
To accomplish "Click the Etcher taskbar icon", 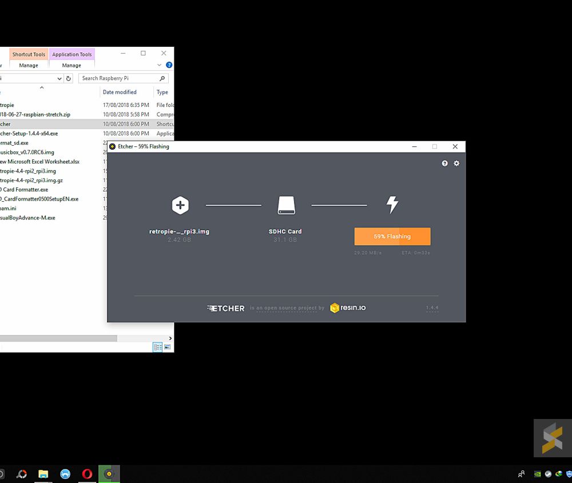I will [x=109, y=474].
